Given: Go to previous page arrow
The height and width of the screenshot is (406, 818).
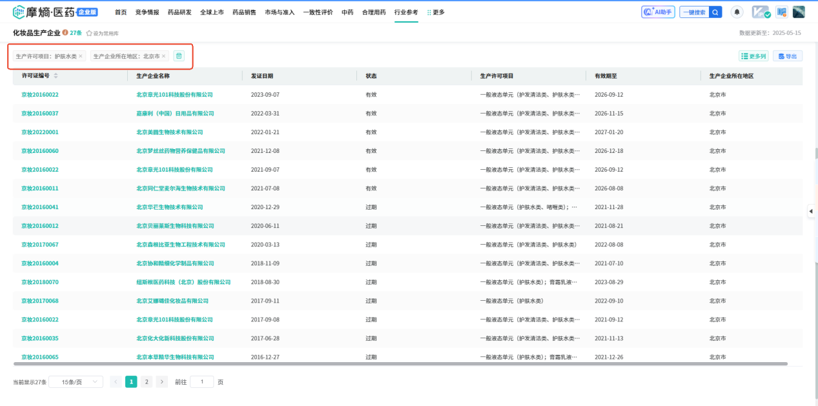Looking at the screenshot, I should (116, 381).
